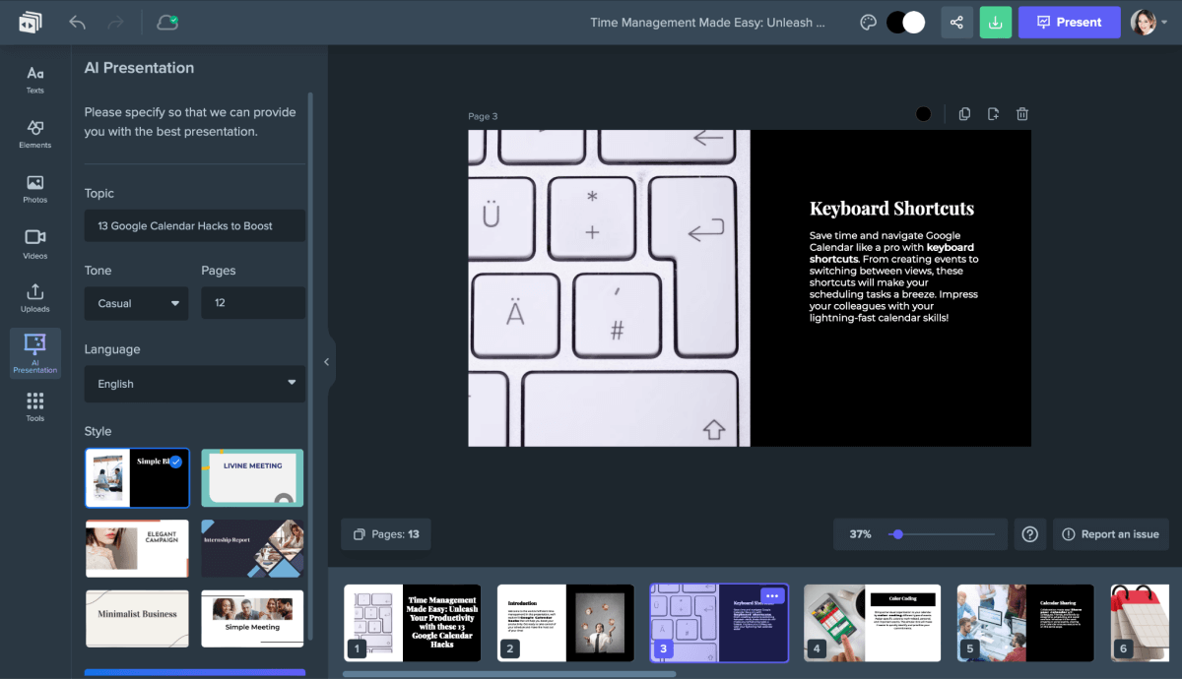Undo the last action

pos(78,22)
